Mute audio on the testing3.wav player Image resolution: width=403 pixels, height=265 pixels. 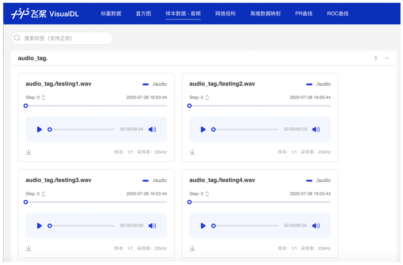[x=152, y=226]
